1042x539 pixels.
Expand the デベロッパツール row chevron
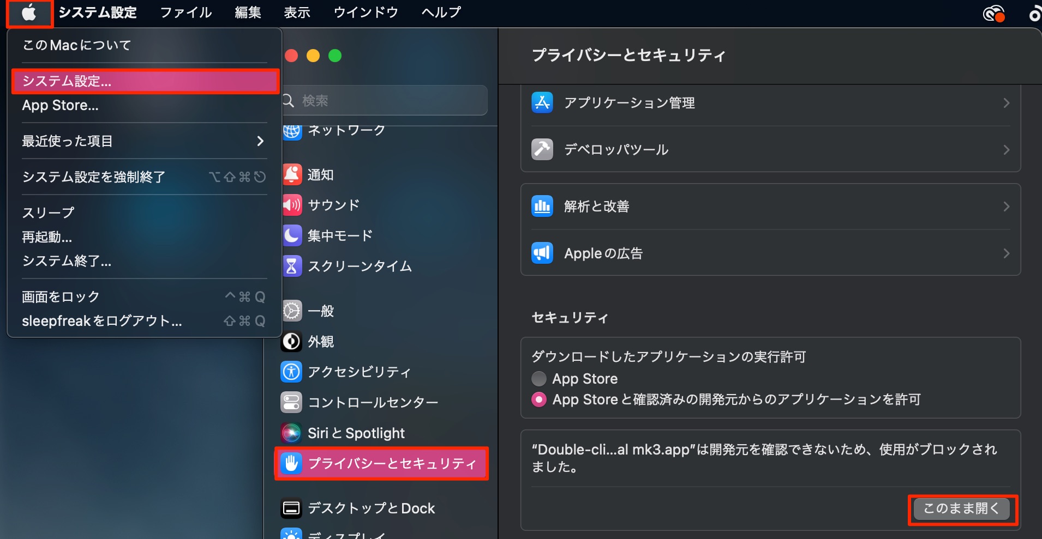pyautogui.click(x=1007, y=149)
